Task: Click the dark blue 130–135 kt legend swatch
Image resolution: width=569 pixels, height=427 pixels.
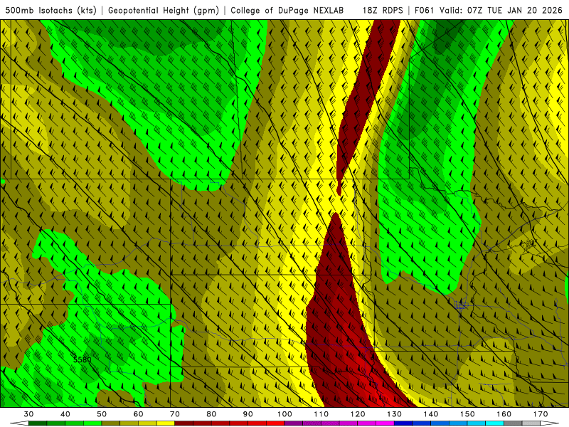Action: click(x=403, y=423)
